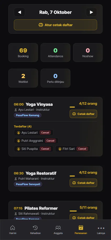Cancel Siti Puspita's booking
Image resolution: width=111 pixels, height=240 pixels.
coord(45,149)
